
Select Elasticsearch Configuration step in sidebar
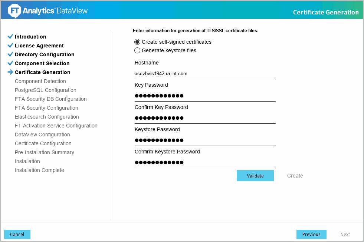point(47,117)
